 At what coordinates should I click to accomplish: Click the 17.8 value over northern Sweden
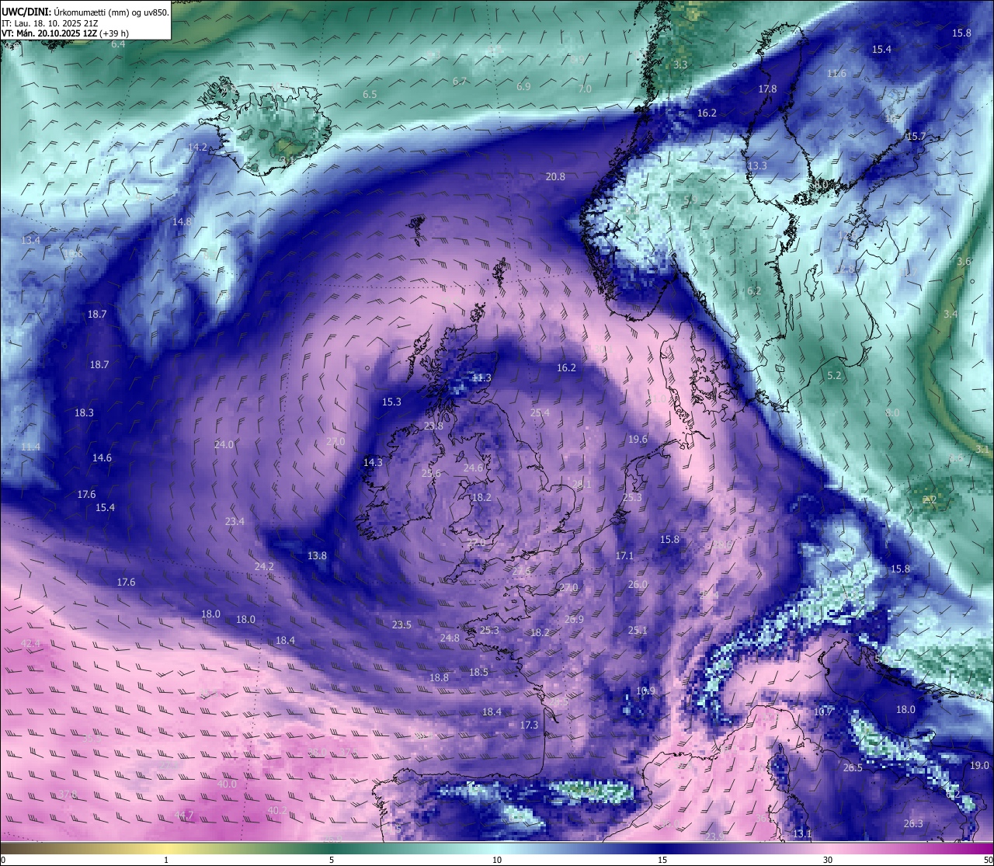[767, 89]
